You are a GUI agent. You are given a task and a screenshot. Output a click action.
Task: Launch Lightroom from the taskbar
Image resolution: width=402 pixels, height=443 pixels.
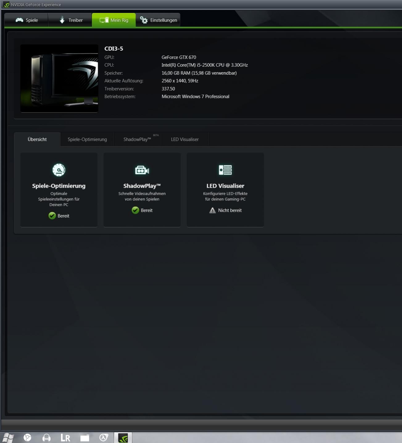[65, 438]
